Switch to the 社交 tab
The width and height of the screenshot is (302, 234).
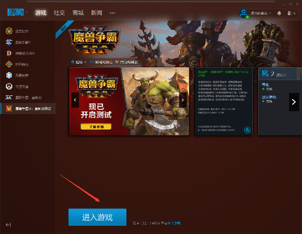[59, 13]
